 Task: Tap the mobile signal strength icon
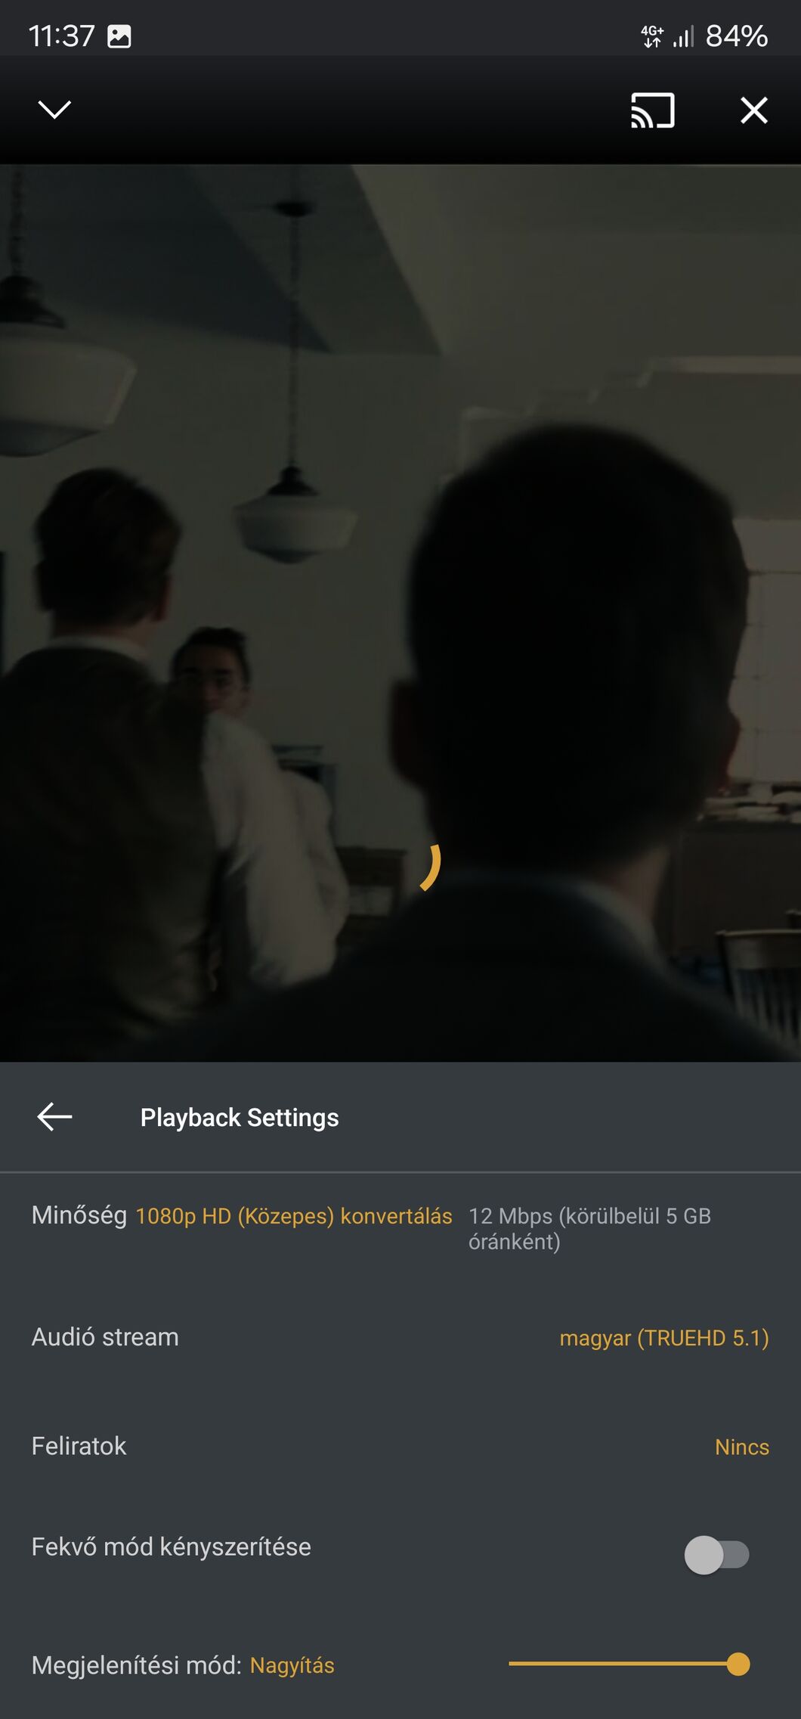pyautogui.click(x=684, y=36)
